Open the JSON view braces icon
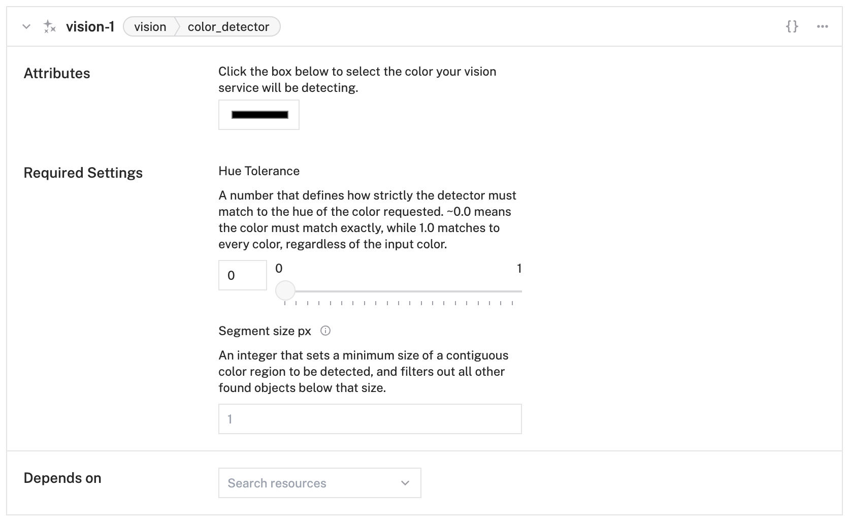 tap(792, 26)
